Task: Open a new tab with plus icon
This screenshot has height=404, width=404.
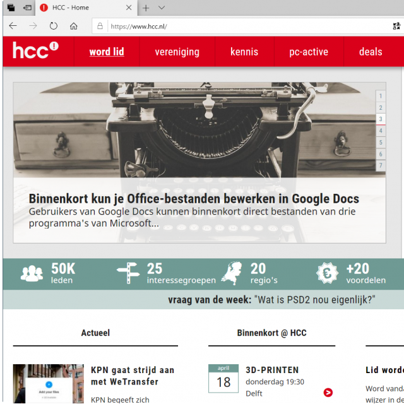Action: point(146,8)
